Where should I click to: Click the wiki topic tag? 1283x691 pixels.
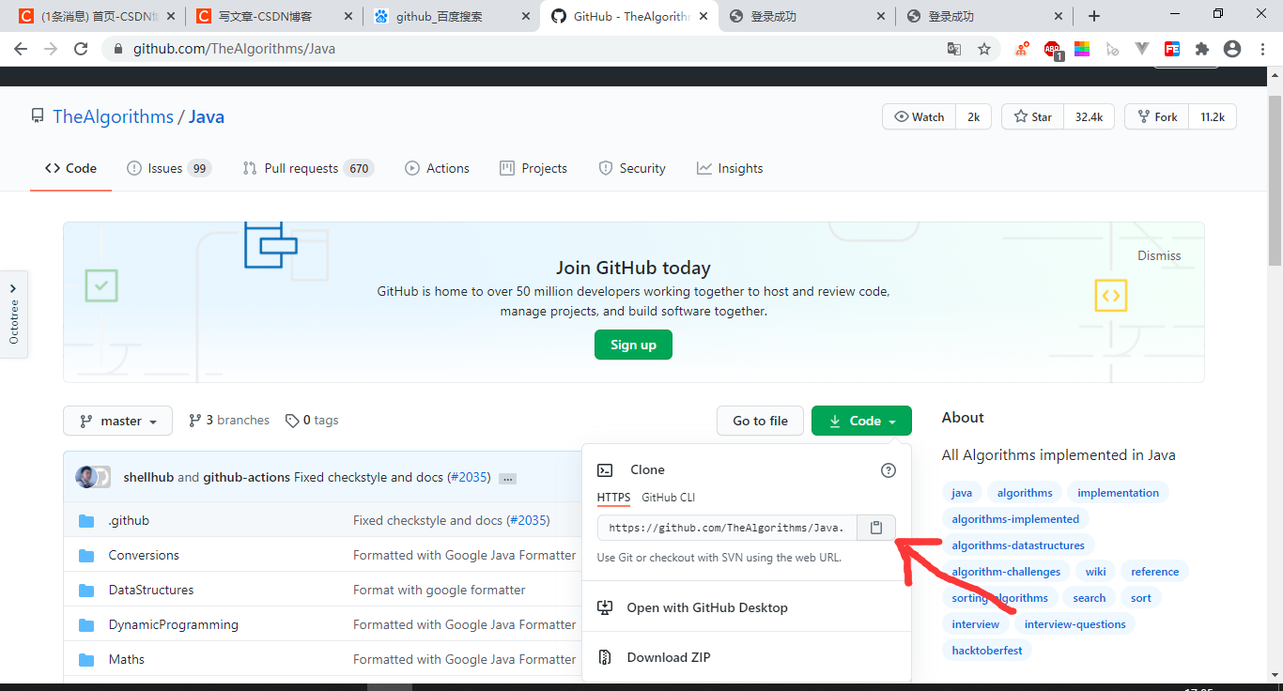point(1096,571)
